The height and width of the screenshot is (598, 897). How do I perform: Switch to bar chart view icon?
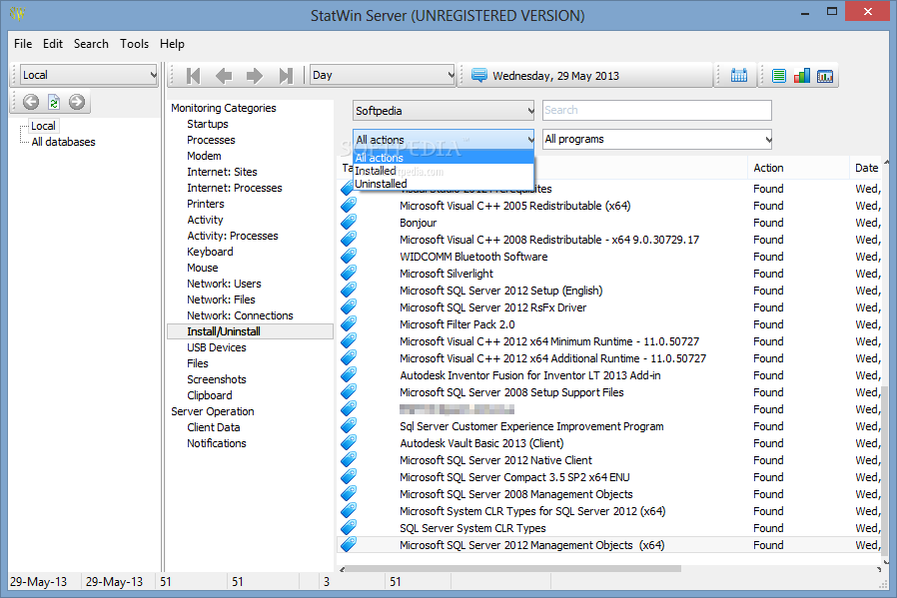[801, 76]
